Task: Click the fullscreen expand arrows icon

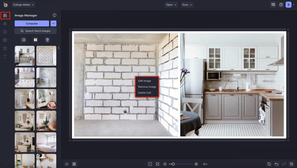Action: [158, 164]
